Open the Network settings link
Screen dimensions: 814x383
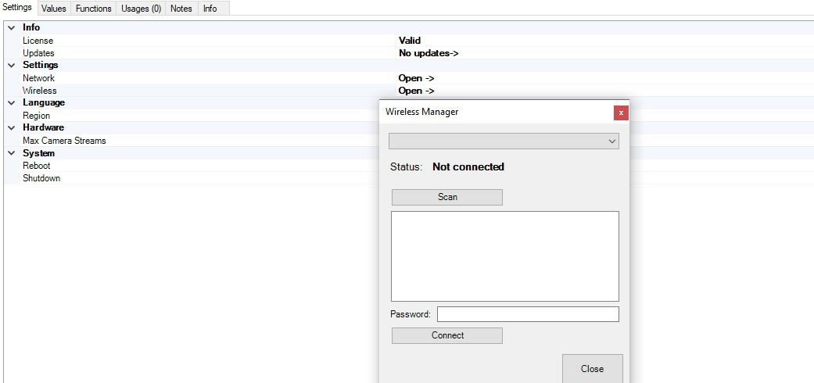tap(416, 78)
